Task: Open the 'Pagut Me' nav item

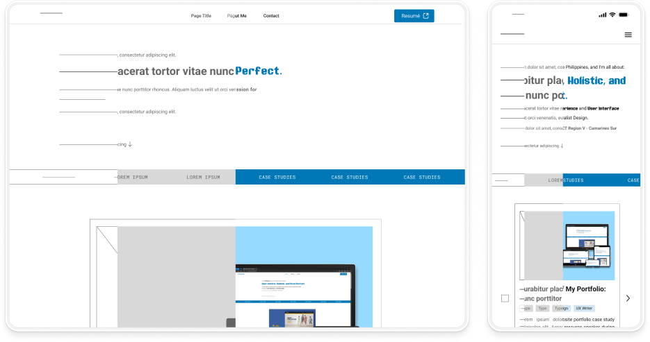Action: click(x=236, y=16)
